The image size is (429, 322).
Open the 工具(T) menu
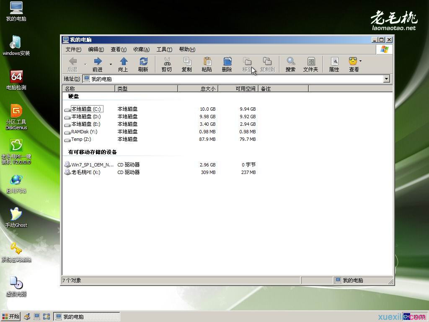point(164,49)
